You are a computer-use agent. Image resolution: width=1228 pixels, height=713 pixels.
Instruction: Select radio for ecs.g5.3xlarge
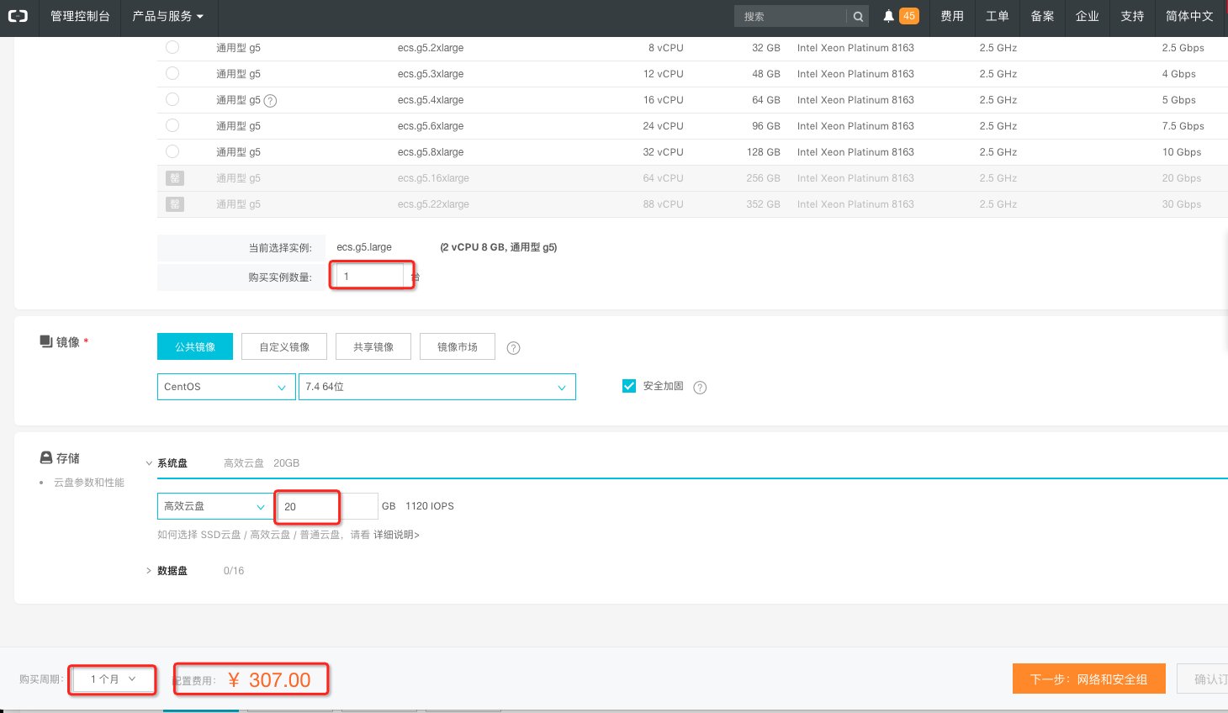[x=172, y=73]
